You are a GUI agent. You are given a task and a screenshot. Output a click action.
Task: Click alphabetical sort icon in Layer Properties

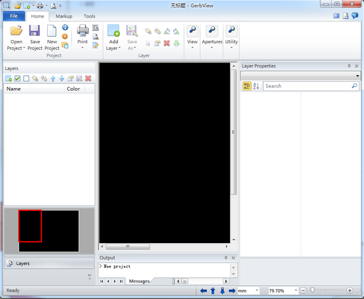coord(256,86)
